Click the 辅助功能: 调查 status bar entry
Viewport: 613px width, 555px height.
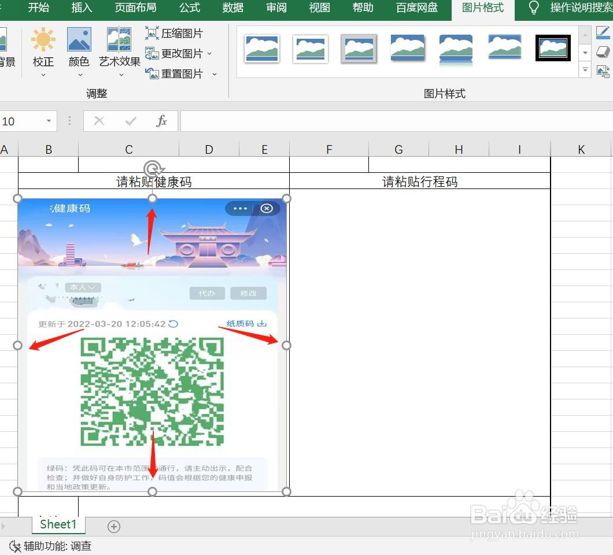click(x=57, y=546)
